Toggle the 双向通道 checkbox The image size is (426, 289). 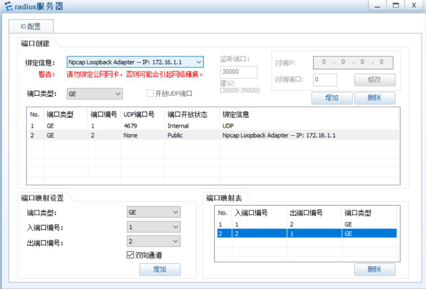click(130, 255)
